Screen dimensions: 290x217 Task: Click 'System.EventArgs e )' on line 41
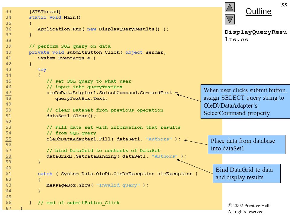(x=66, y=58)
